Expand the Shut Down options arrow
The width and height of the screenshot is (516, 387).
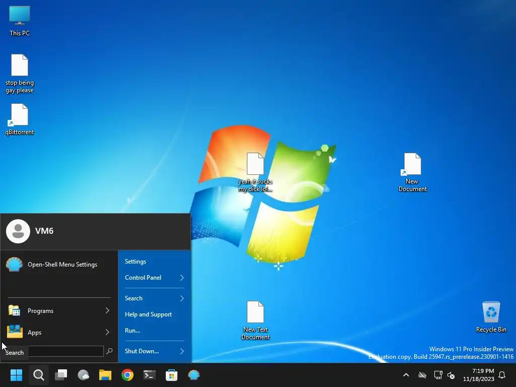(181, 351)
